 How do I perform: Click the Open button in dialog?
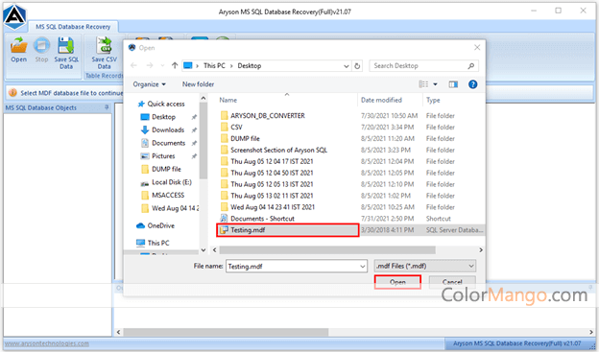tap(397, 282)
